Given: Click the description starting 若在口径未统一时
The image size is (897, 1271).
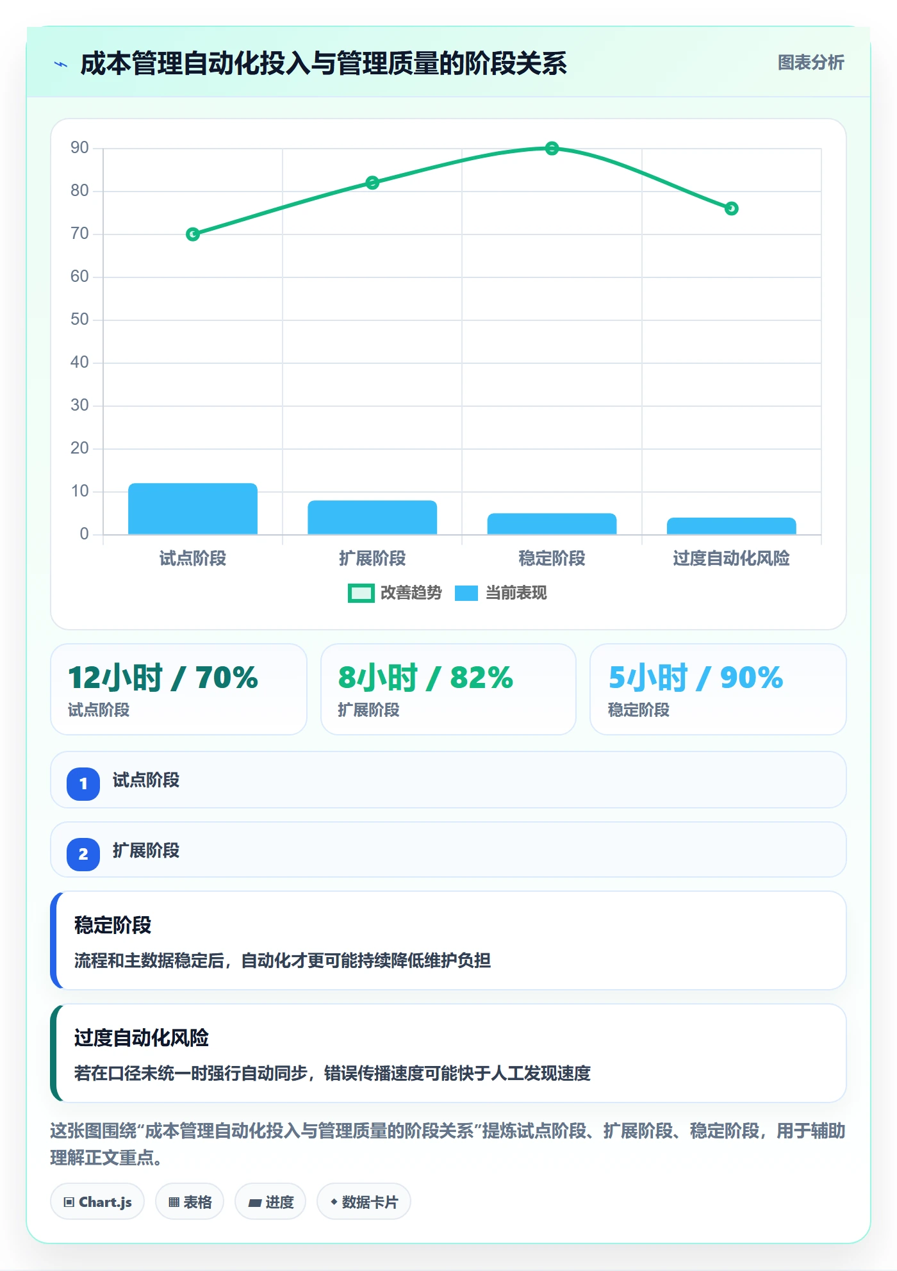Looking at the screenshot, I should [x=333, y=1073].
